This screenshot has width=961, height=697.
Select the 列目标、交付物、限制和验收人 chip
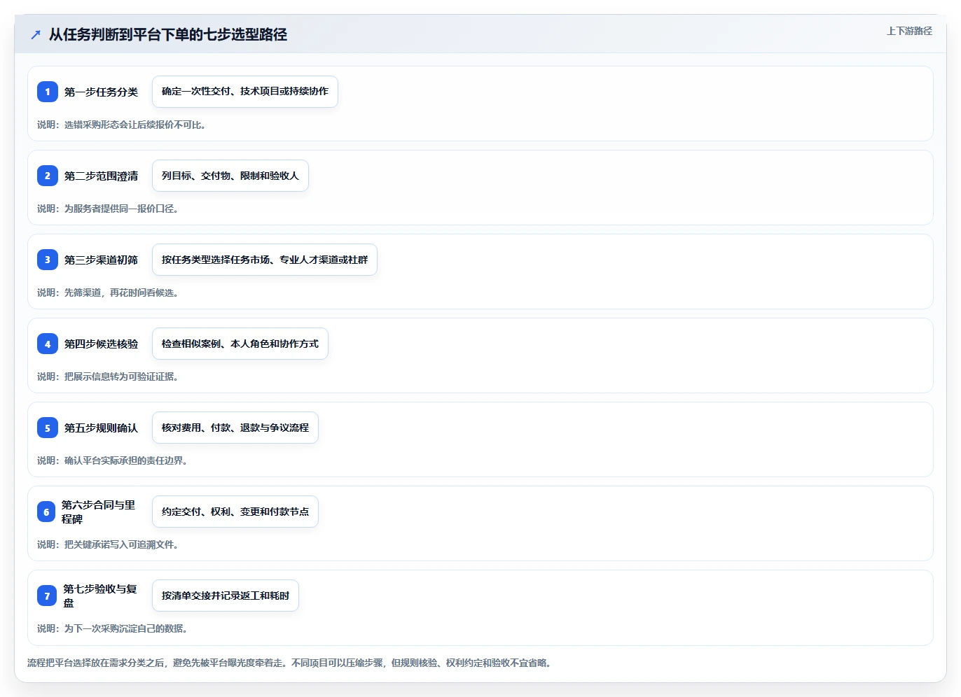coord(230,176)
